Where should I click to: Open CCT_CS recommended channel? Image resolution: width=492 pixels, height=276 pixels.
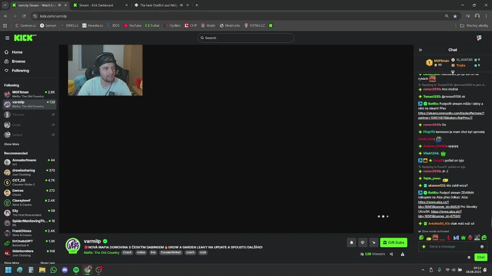pyautogui.click(x=30, y=182)
